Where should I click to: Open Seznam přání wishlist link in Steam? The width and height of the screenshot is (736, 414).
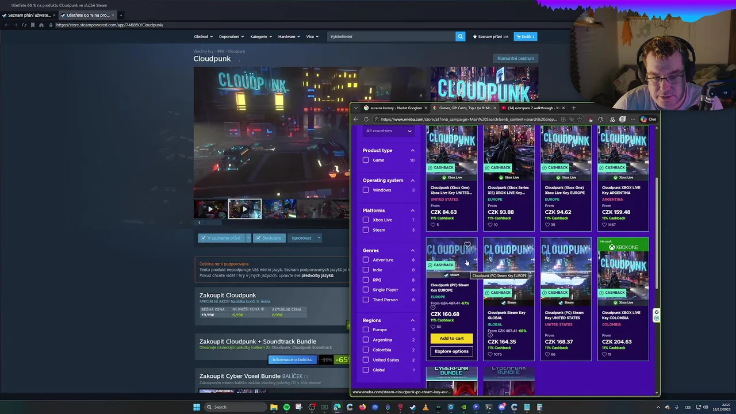coord(490,36)
